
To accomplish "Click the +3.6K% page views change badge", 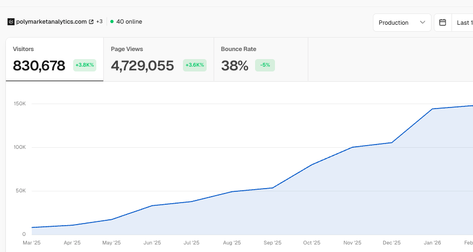I will click(x=195, y=65).
